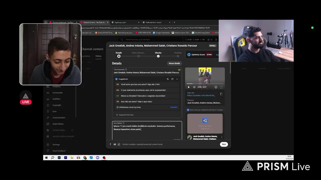Click the Title help question icon
This screenshot has width=321, height=180.
[126, 69]
